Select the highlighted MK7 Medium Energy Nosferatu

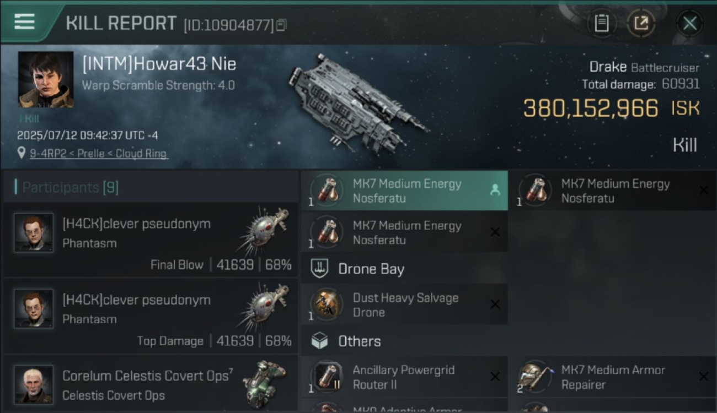pos(404,191)
